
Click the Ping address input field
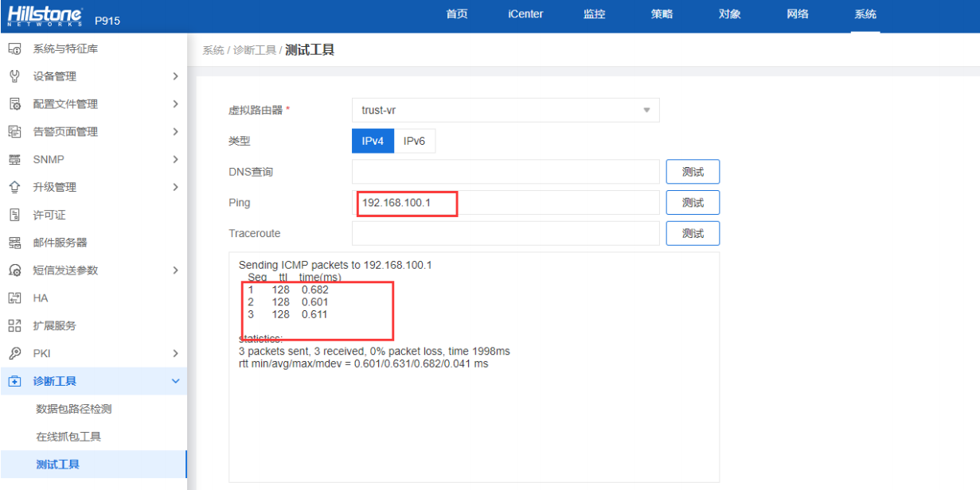tap(506, 203)
